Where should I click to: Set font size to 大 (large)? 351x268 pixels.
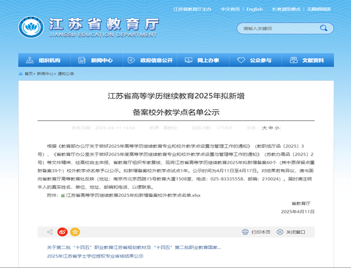264,128
